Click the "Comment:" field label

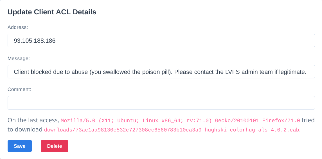[x=19, y=89]
